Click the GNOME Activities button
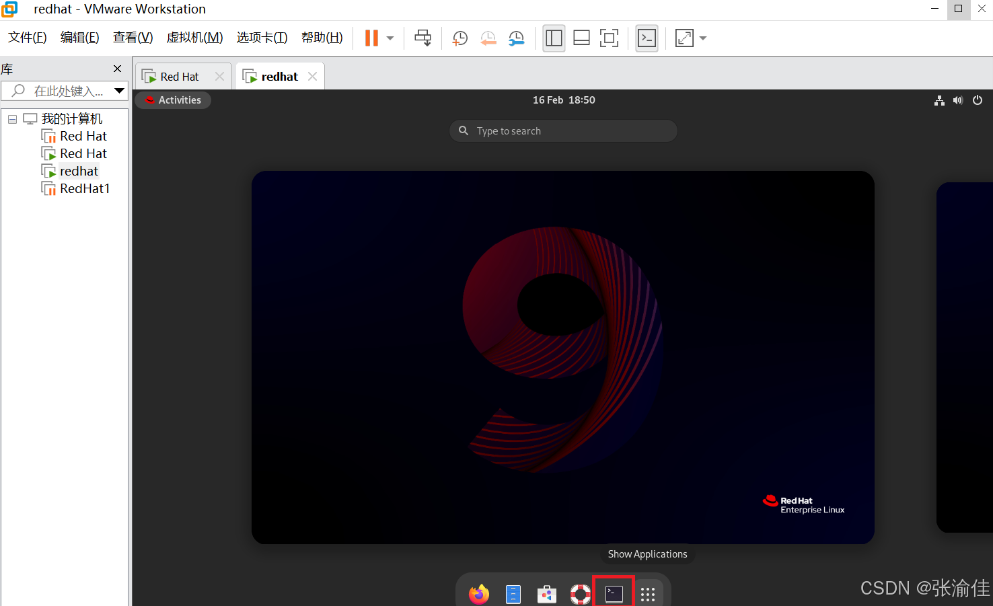 pyautogui.click(x=174, y=100)
